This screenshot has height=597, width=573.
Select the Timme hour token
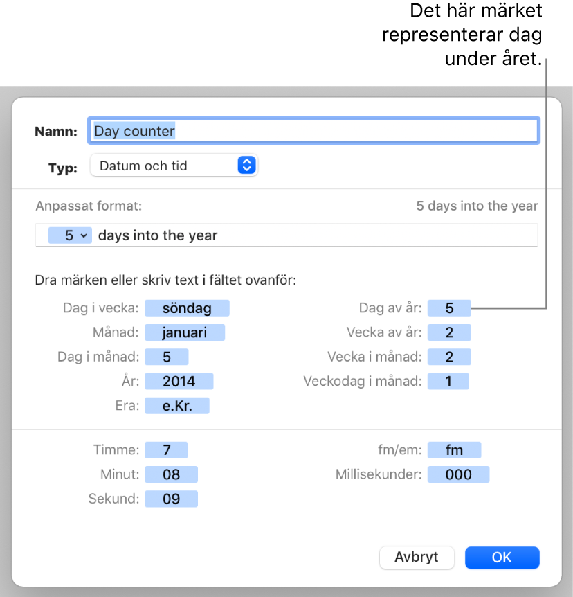166,450
